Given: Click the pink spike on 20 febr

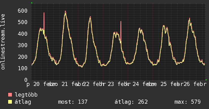Looking at the screenshot, I should [x=44, y=21].
